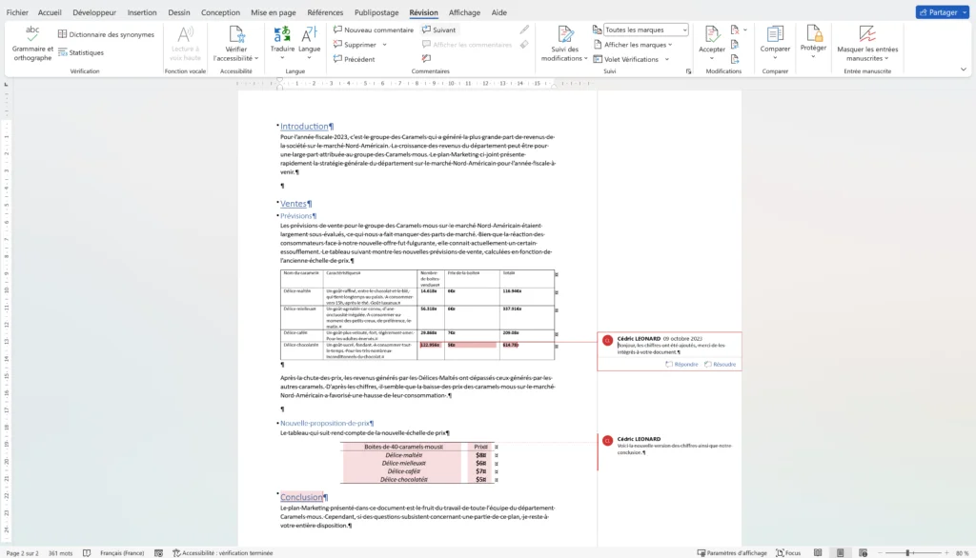Viewport: 976px width, 558px height.
Task: Click the Conclusion heading in document
Action: [x=301, y=497]
